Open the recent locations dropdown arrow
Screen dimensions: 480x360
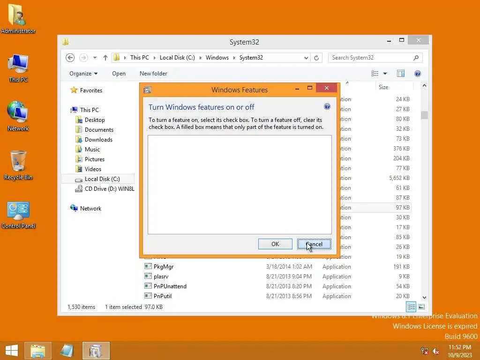[95, 58]
